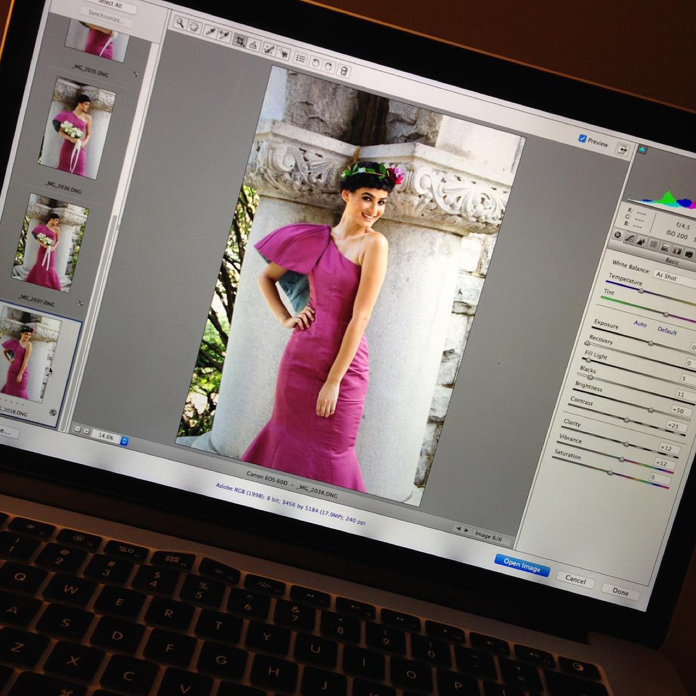This screenshot has width=696, height=696.
Task: Open the Basic panel tab icon
Action: (x=617, y=235)
